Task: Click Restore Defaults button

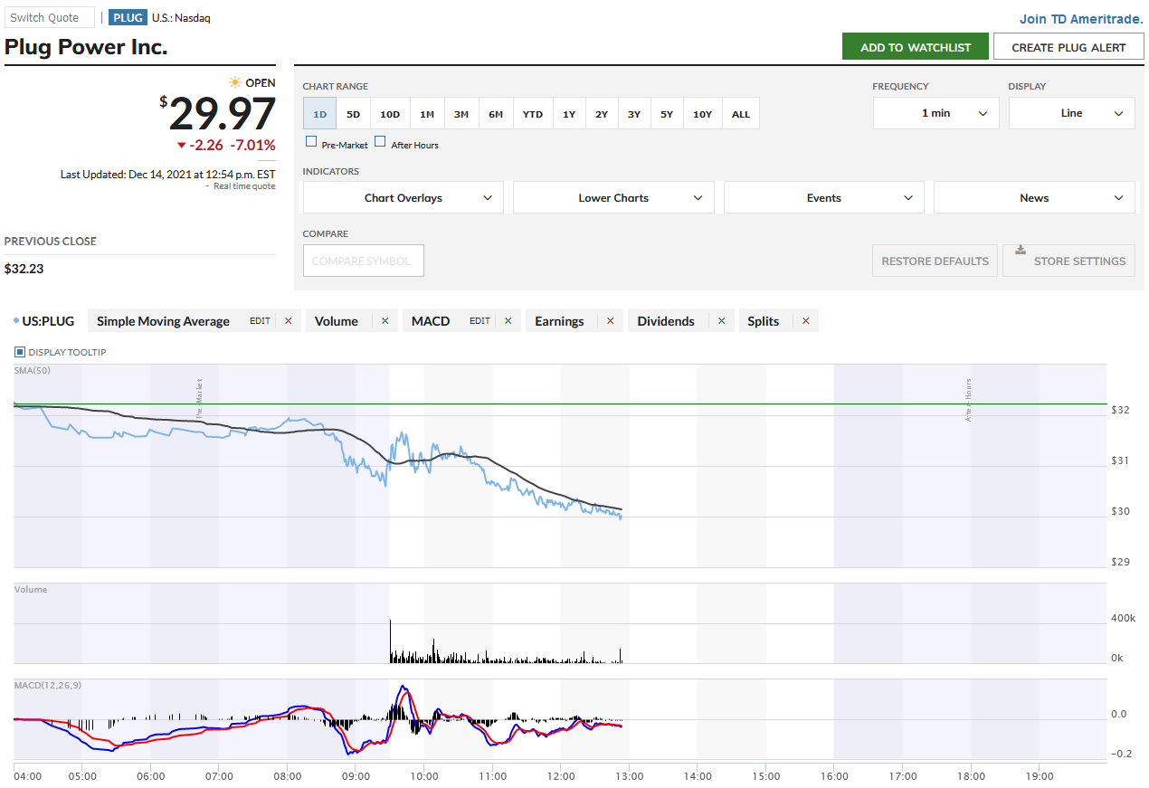Action: tap(935, 261)
